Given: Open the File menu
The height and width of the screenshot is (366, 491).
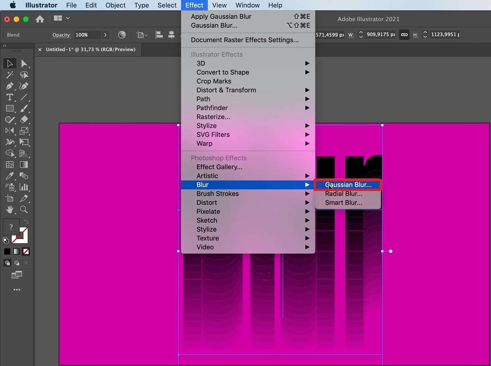Looking at the screenshot, I should pos(72,5).
